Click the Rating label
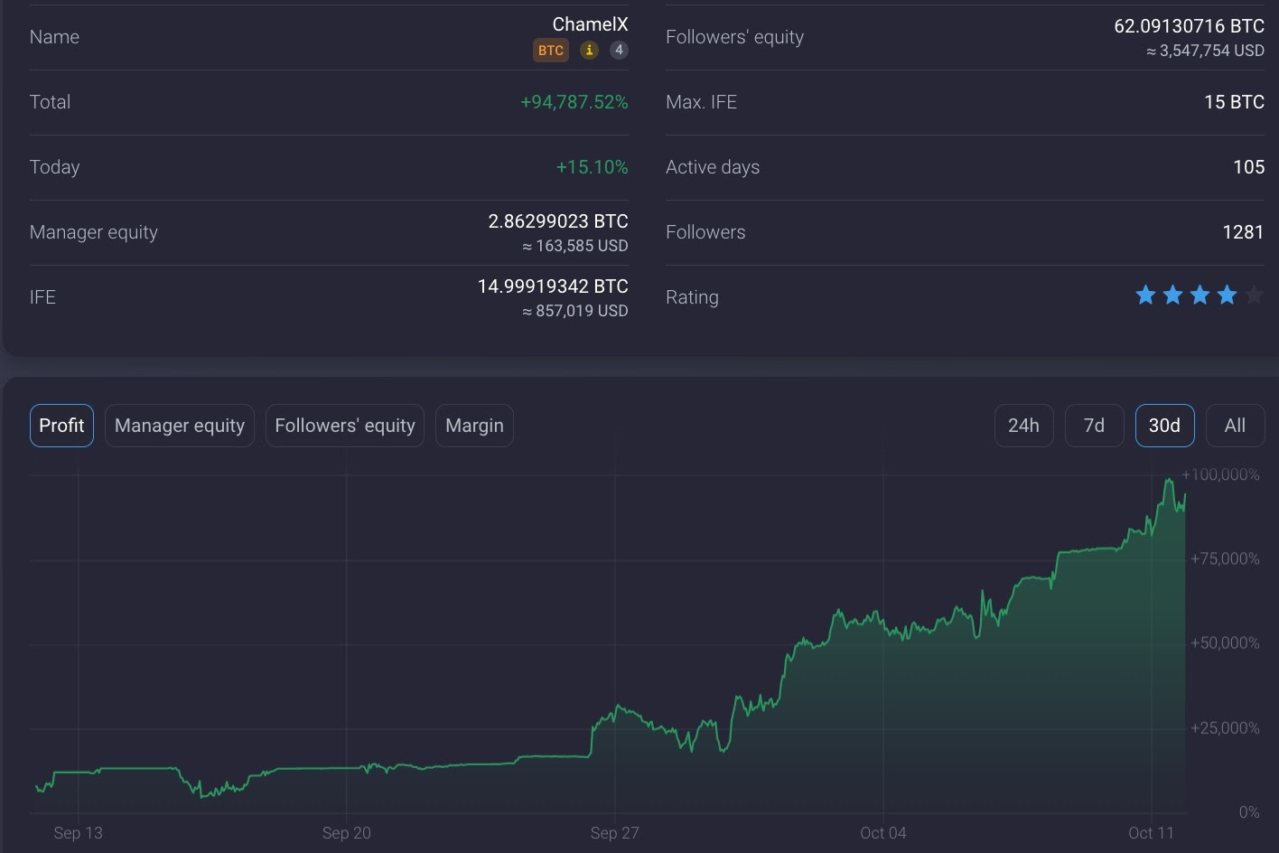The height and width of the screenshot is (853, 1279). [692, 297]
